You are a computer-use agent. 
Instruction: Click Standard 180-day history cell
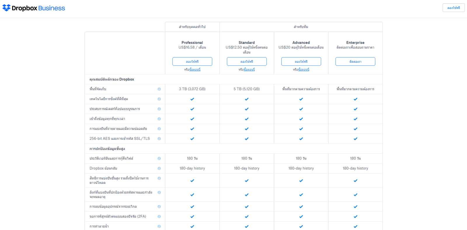247,168
